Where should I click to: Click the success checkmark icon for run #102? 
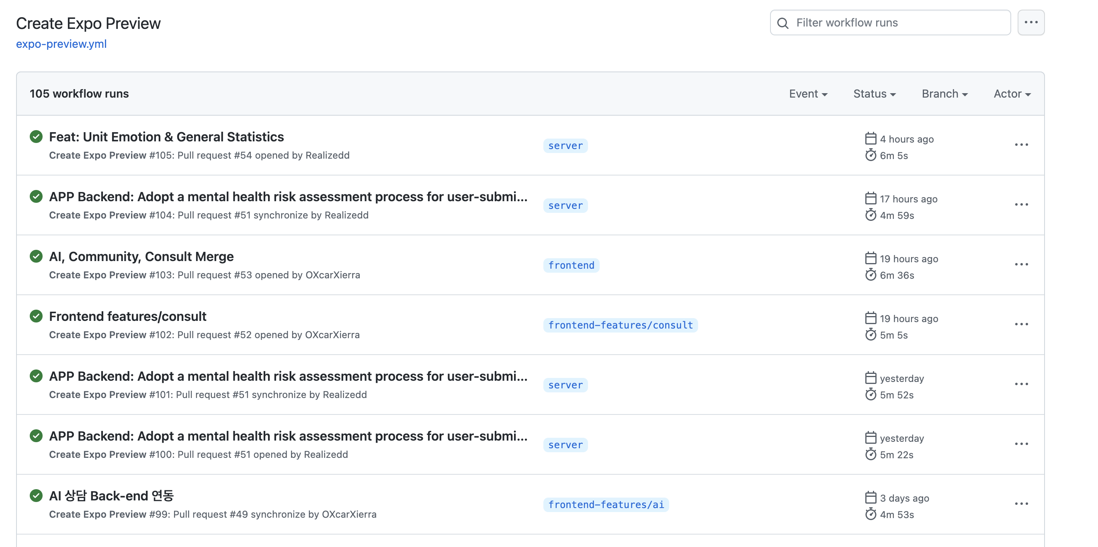[x=36, y=316]
